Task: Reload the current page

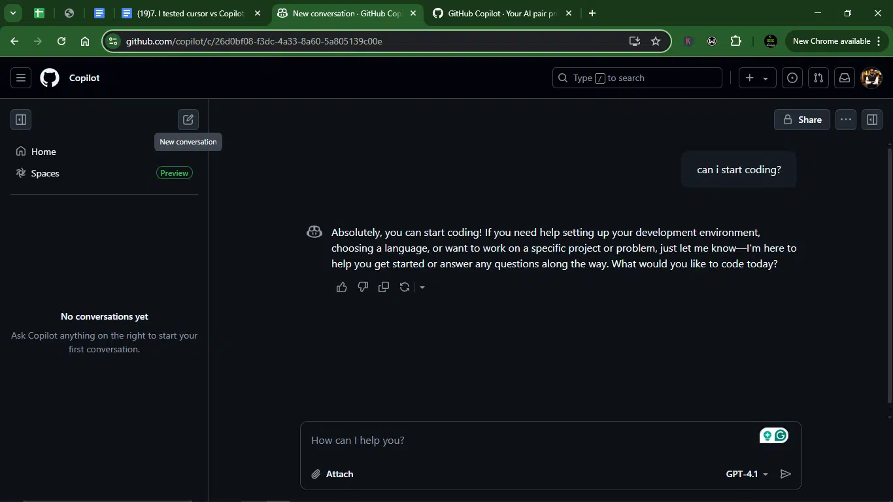Action: click(x=61, y=41)
